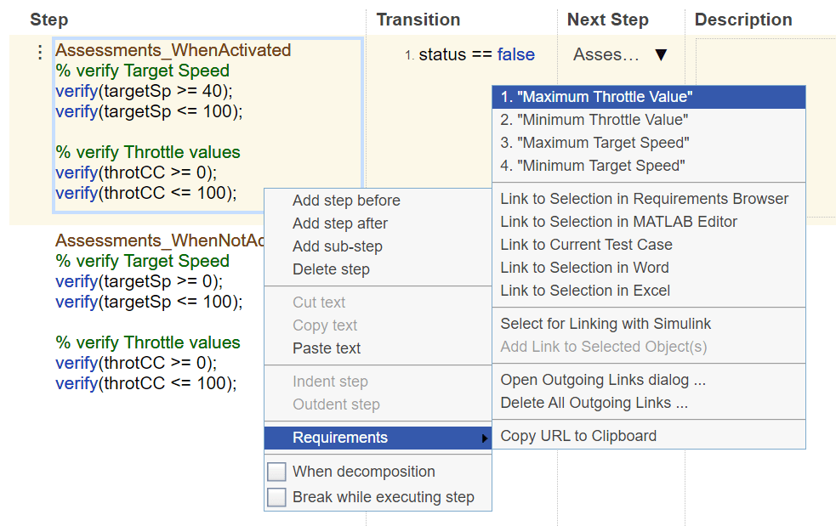Click the status == false transition cell

pyautogui.click(x=476, y=55)
